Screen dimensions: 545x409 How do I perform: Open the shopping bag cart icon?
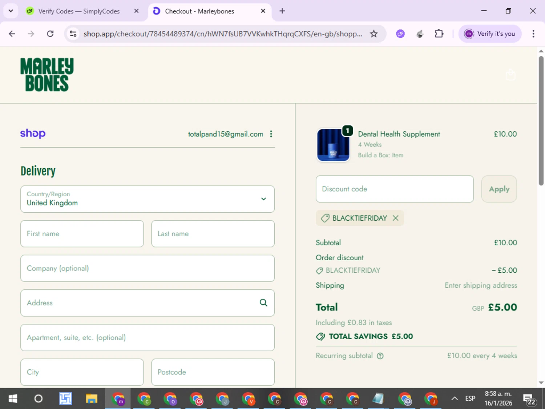coord(510,75)
